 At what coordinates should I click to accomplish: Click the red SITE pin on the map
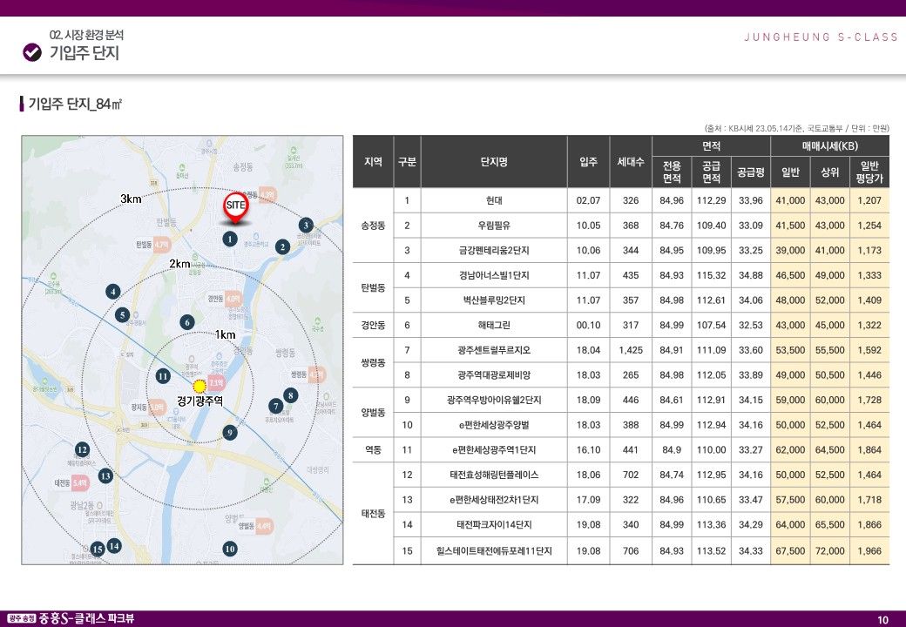coord(236,206)
